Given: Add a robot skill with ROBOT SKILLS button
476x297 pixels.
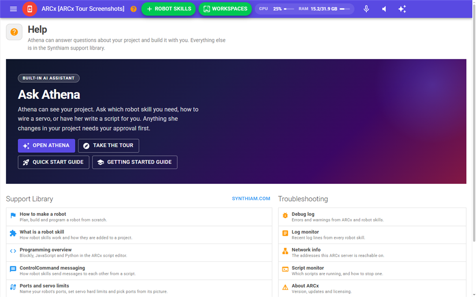Looking at the screenshot, I should (x=168, y=9).
